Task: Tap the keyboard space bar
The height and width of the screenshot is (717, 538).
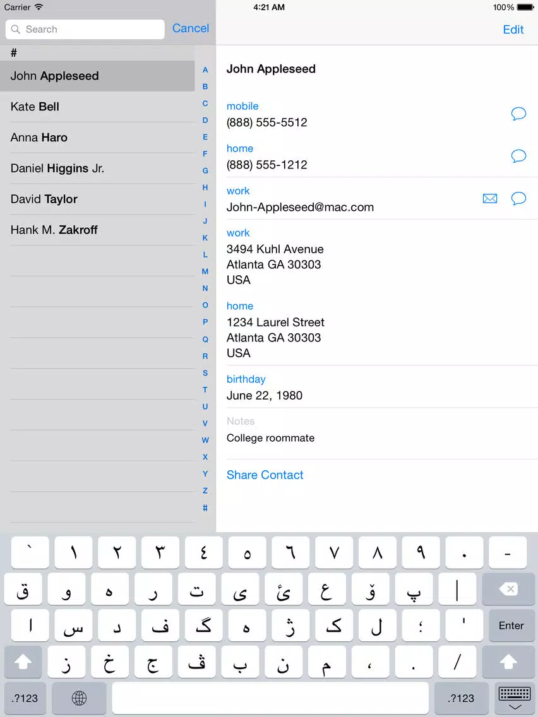Action: 270,698
